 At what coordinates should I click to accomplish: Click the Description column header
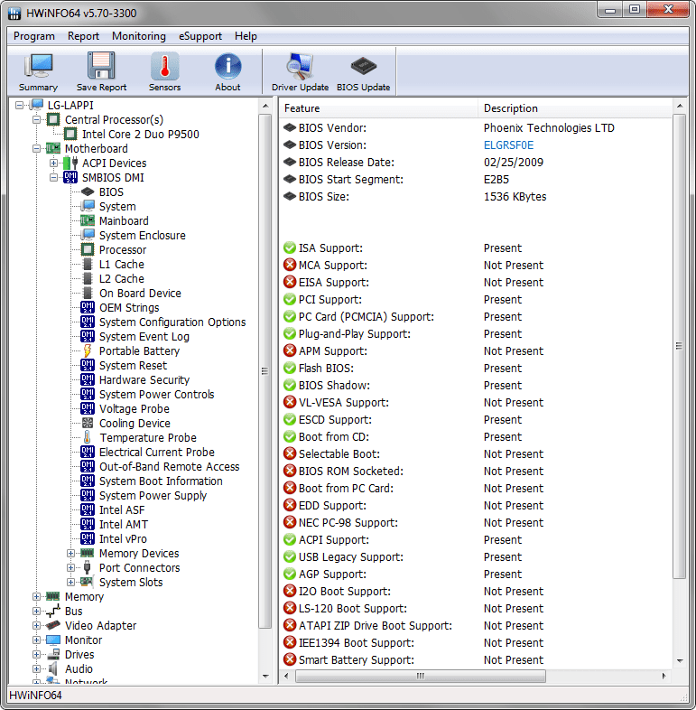576,108
